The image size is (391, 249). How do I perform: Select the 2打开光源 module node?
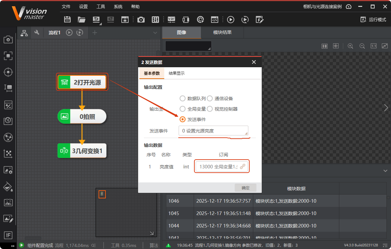(82, 82)
